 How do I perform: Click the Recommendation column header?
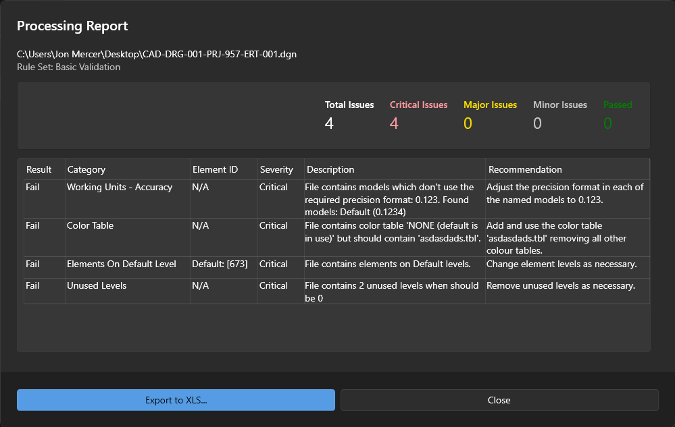point(525,169)
